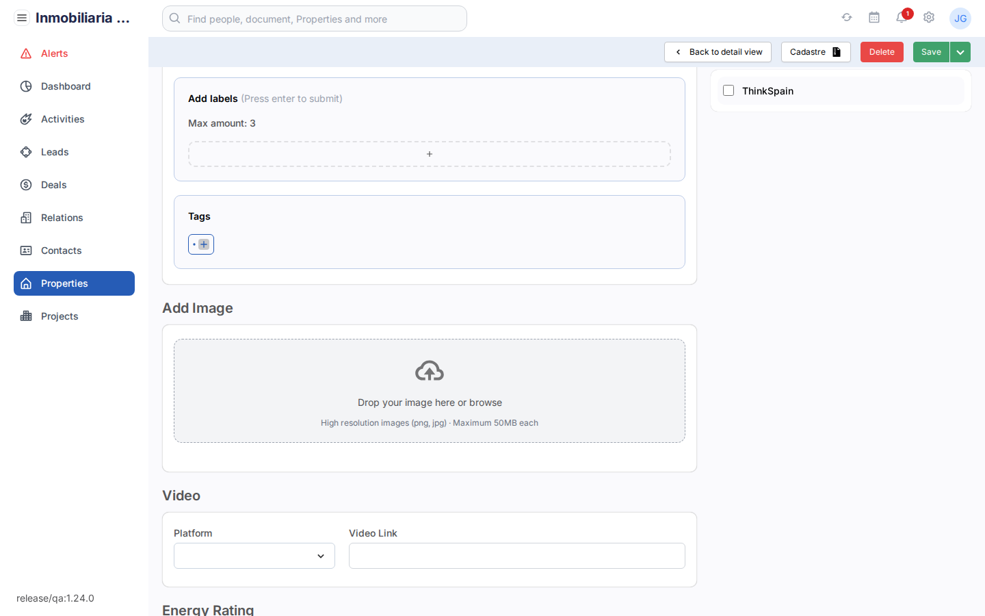Open Leads from the sidebar
Screen dimensions: 985x616
pyautogui.click(x=55, y=152)
